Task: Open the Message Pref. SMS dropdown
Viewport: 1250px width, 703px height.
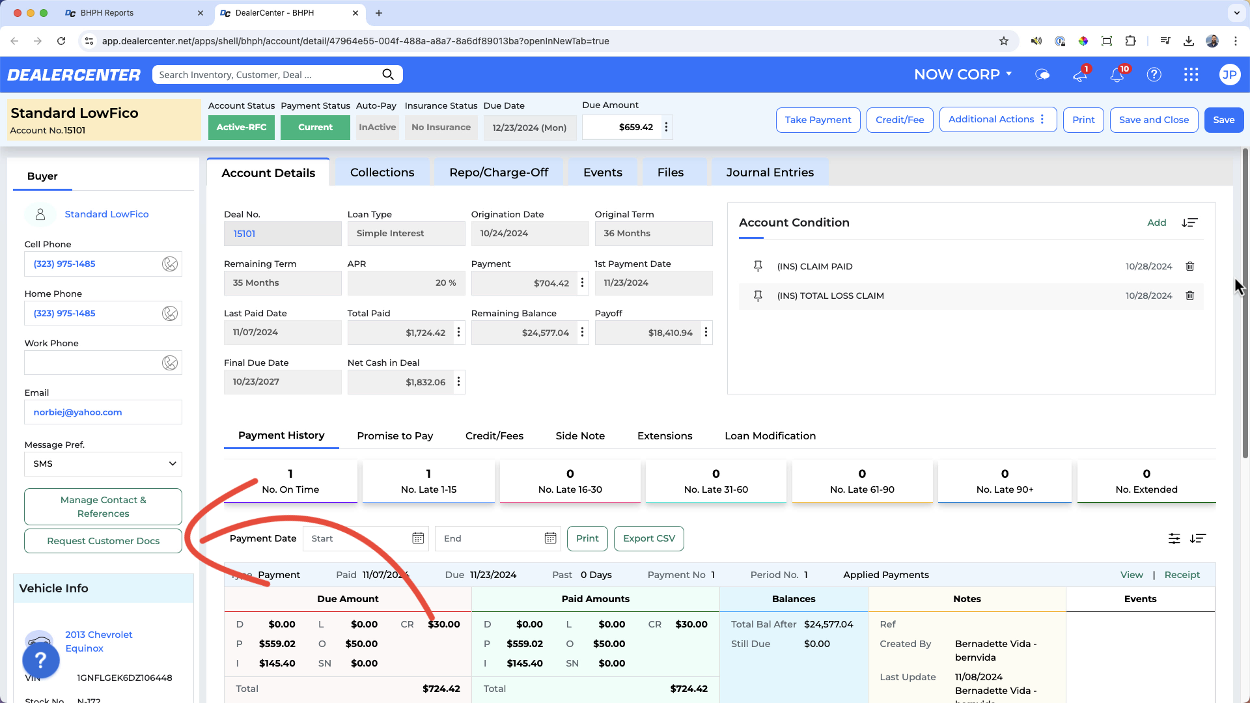Action: pos(103,464)
